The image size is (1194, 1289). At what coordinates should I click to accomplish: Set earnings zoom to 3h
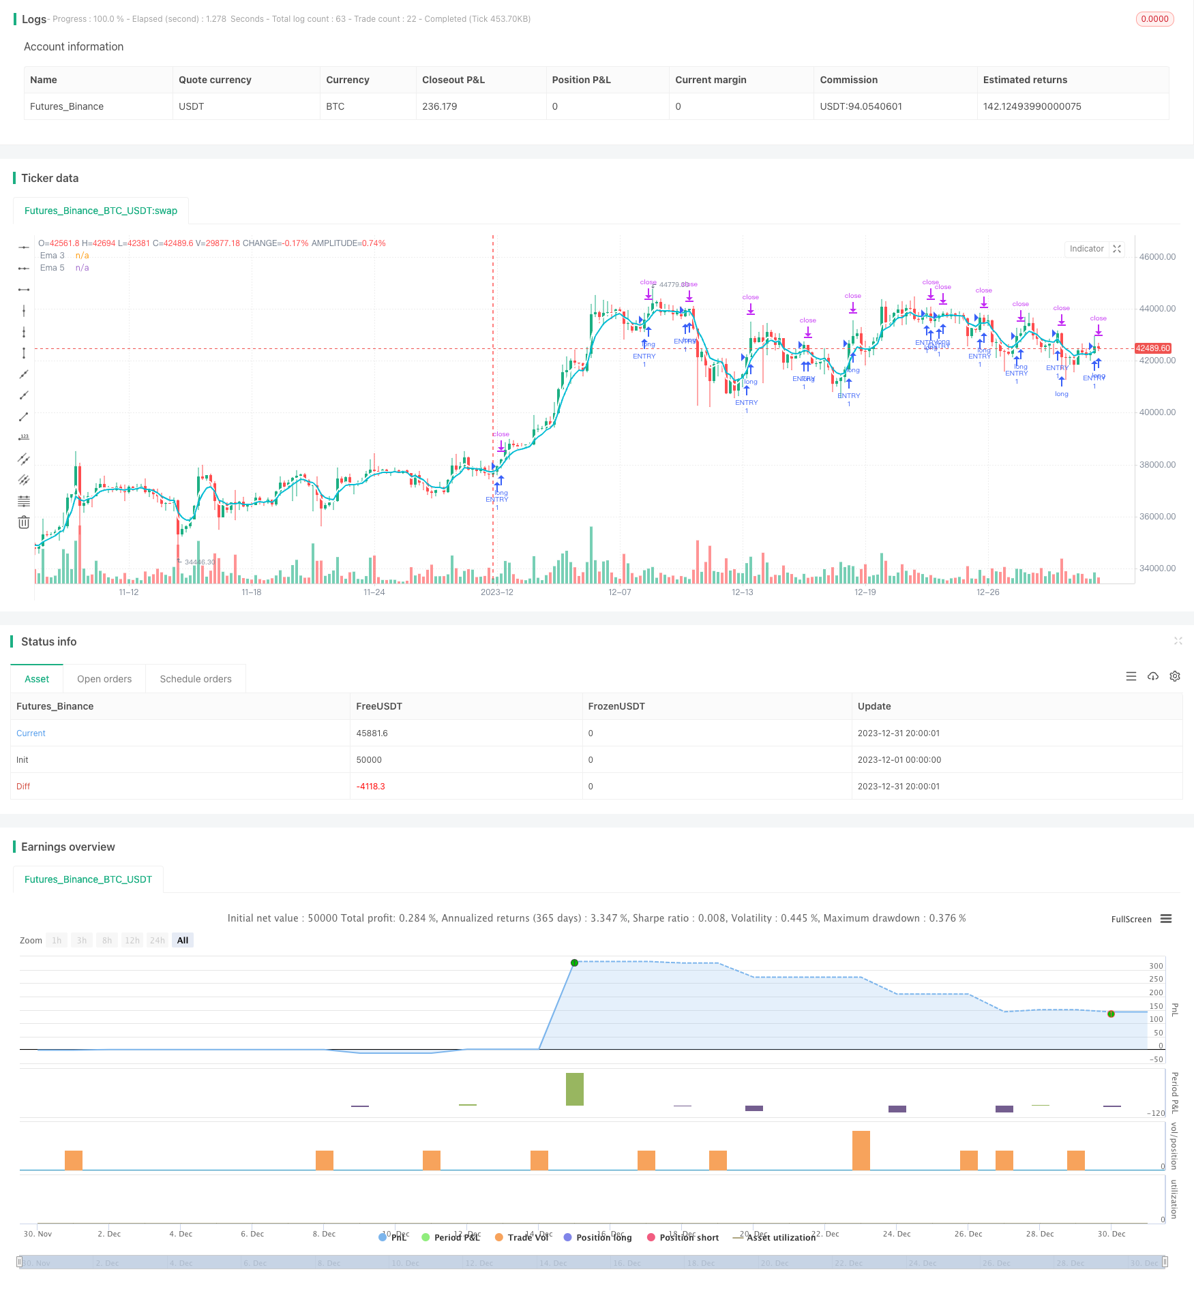click(x=82, y=940)
